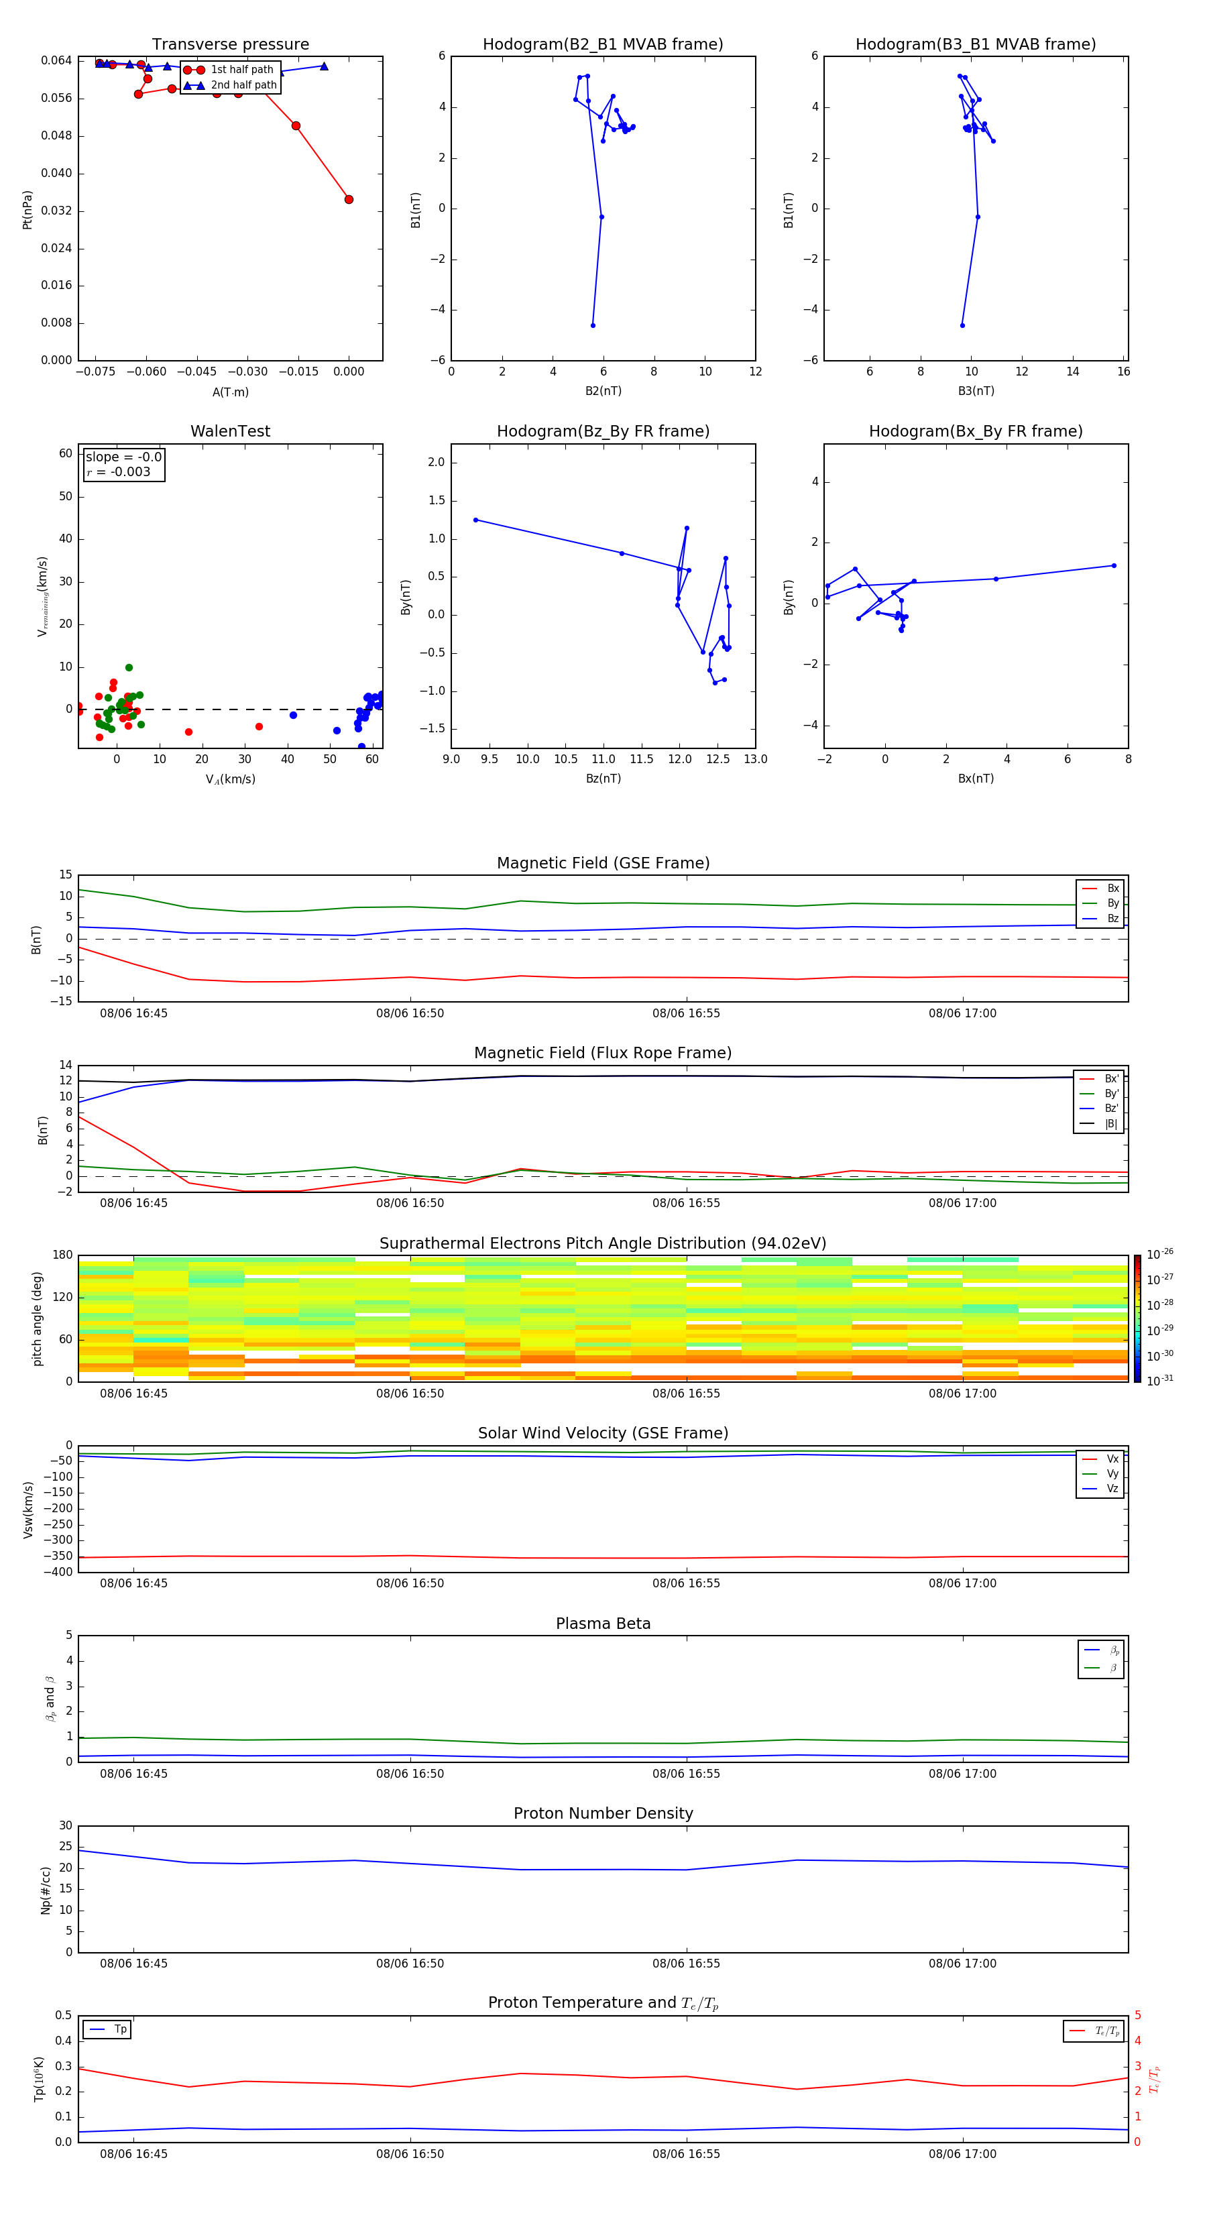Click 'Bz(nT)' x-axis label
The image size is (1207, 2213).
(603, 779)
